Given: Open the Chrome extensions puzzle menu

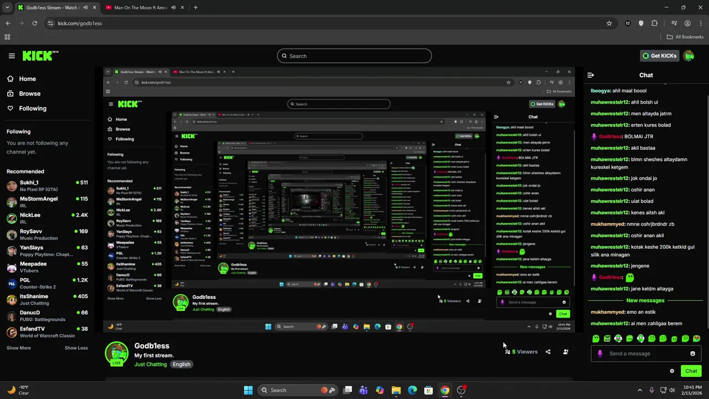Looking at the screenshot, I should click(655, 23).
